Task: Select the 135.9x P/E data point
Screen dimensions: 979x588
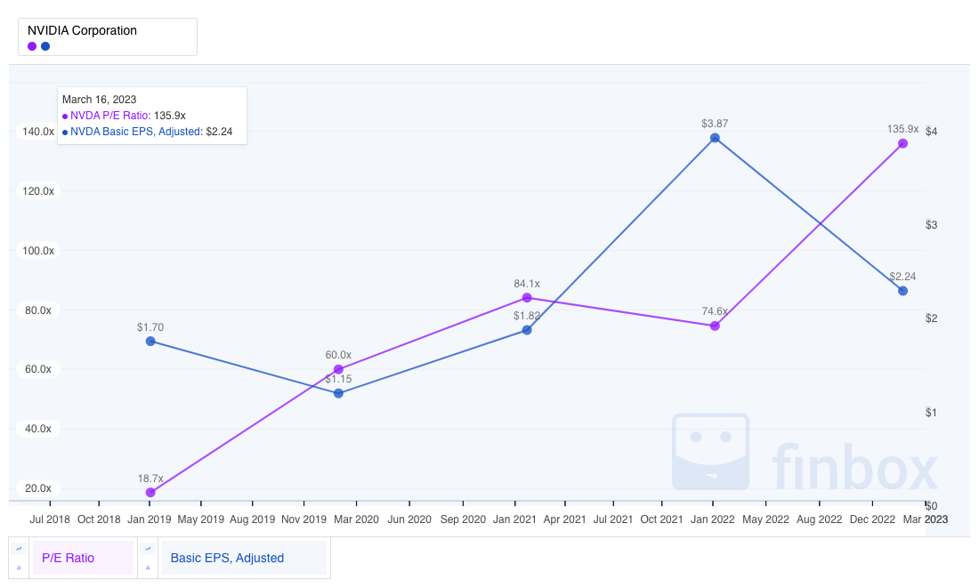Action: 902,143
